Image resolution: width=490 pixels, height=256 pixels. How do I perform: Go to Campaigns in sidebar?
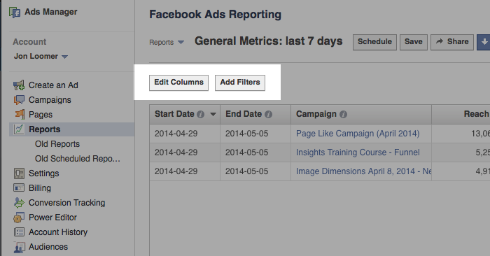tap(50, 100)
